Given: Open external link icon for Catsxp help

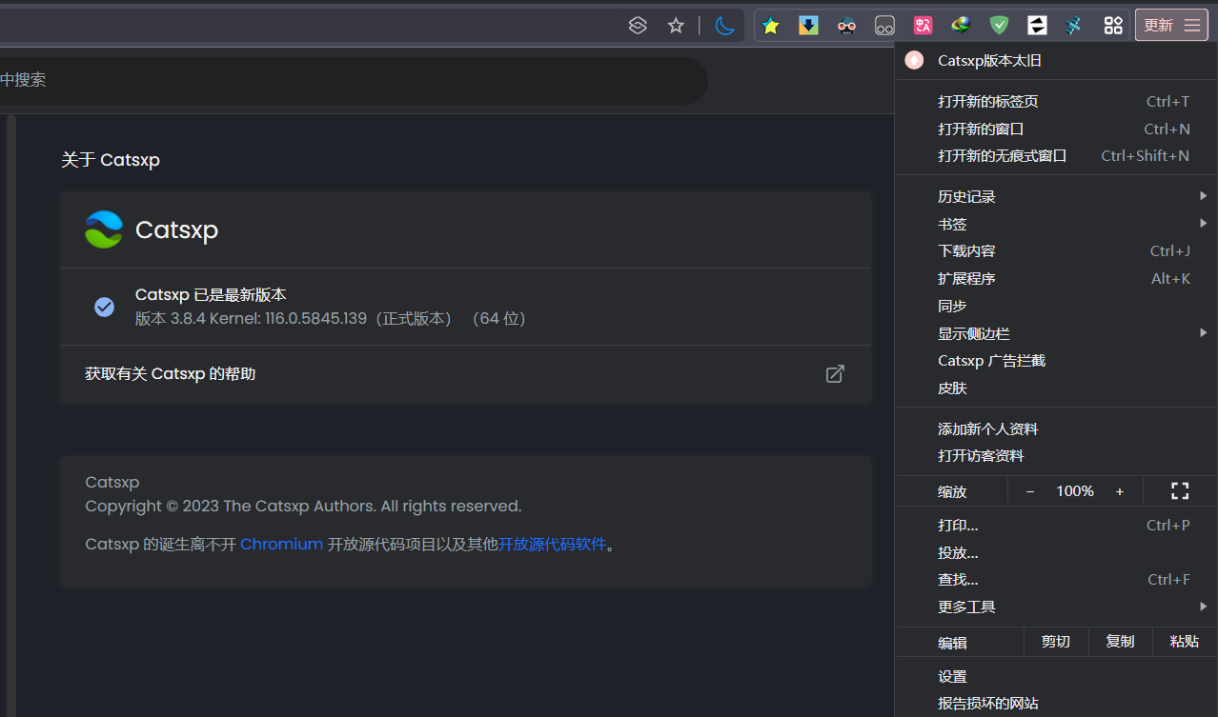Looking at the screenshot, I should pyautogui.click(x=835, y=373).
